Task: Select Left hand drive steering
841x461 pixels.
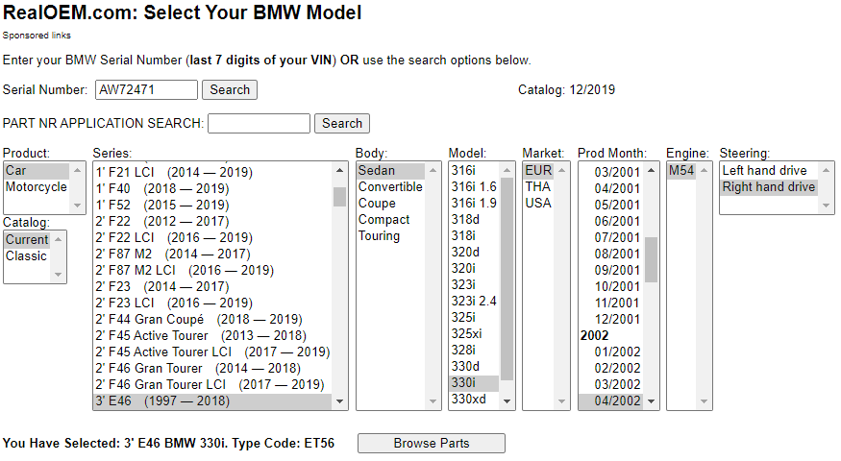Action: [x=769, y=170]
